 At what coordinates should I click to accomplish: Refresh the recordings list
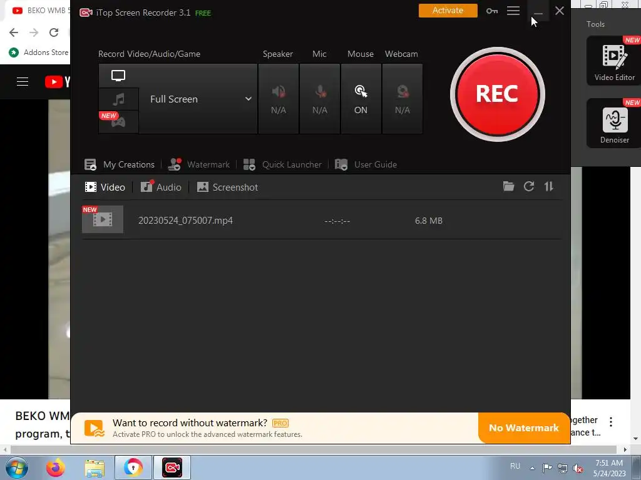(529, 186)
